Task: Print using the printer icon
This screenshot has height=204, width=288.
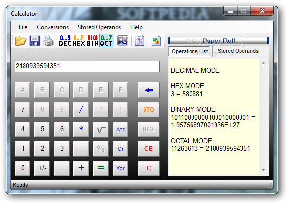Action: click(48, 41)
